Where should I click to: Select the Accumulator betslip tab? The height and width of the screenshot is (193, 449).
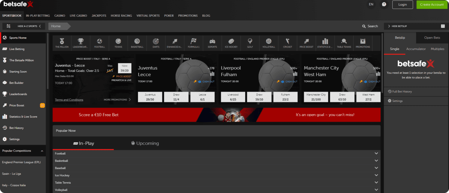(x=416, y=49)
